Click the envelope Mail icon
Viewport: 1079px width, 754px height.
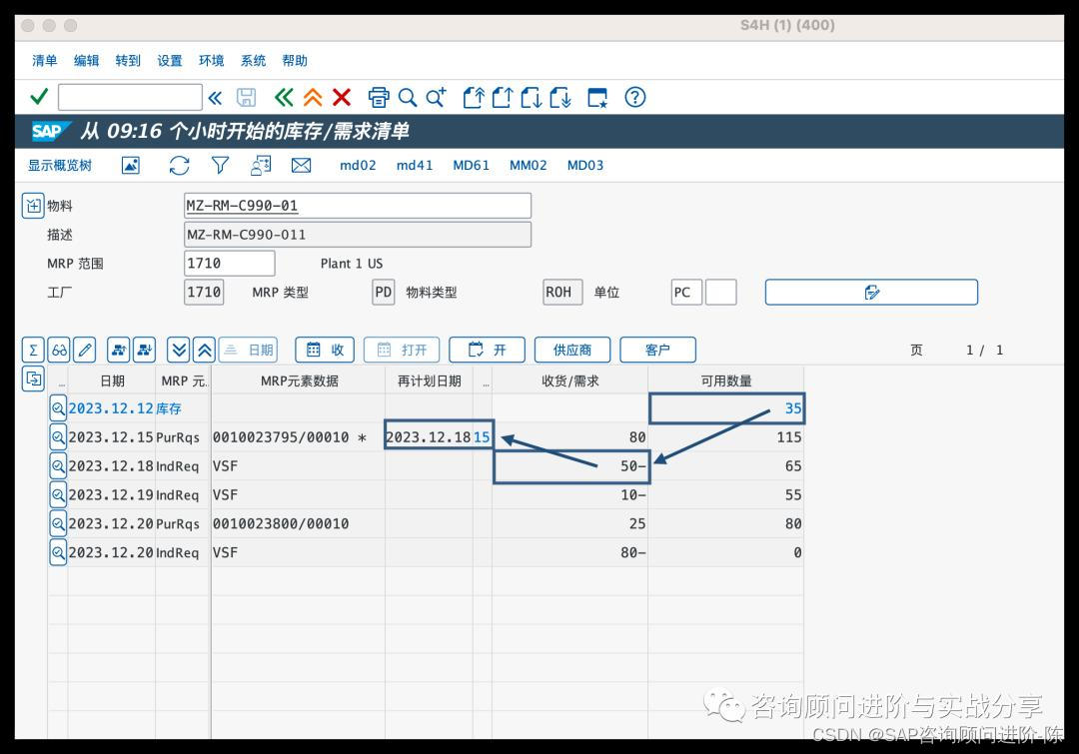click(301, 165)
